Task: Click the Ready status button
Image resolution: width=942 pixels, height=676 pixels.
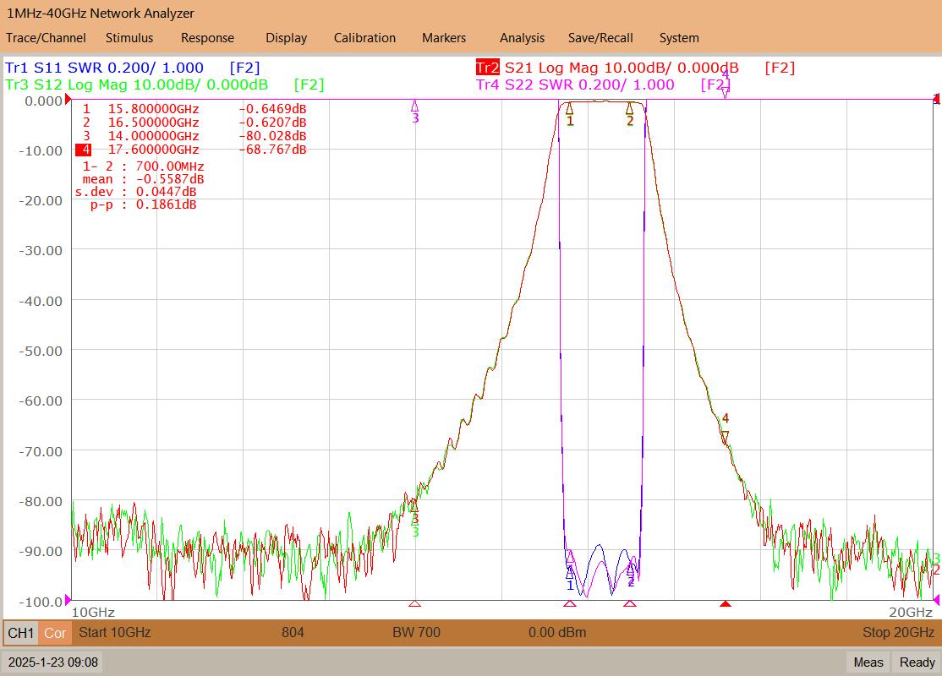Action: (x=917, y=662)
